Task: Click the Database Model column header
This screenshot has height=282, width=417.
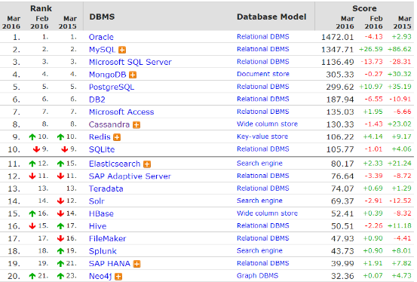Action: pos(271,17)
